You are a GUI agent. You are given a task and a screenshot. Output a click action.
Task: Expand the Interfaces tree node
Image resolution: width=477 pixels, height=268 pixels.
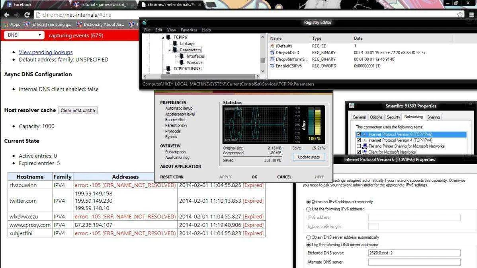tap(176, 56)
